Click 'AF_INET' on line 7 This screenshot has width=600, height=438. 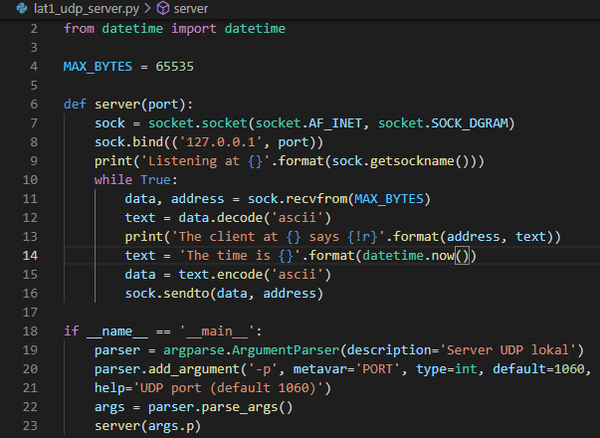(335, 123)
